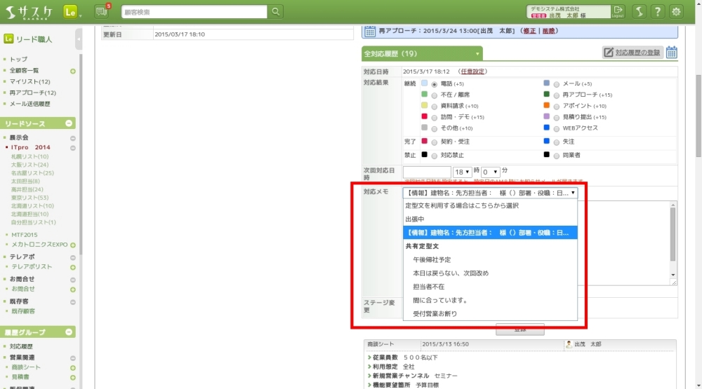Select the 契約・受注 radio button

[x=434, y=142]
